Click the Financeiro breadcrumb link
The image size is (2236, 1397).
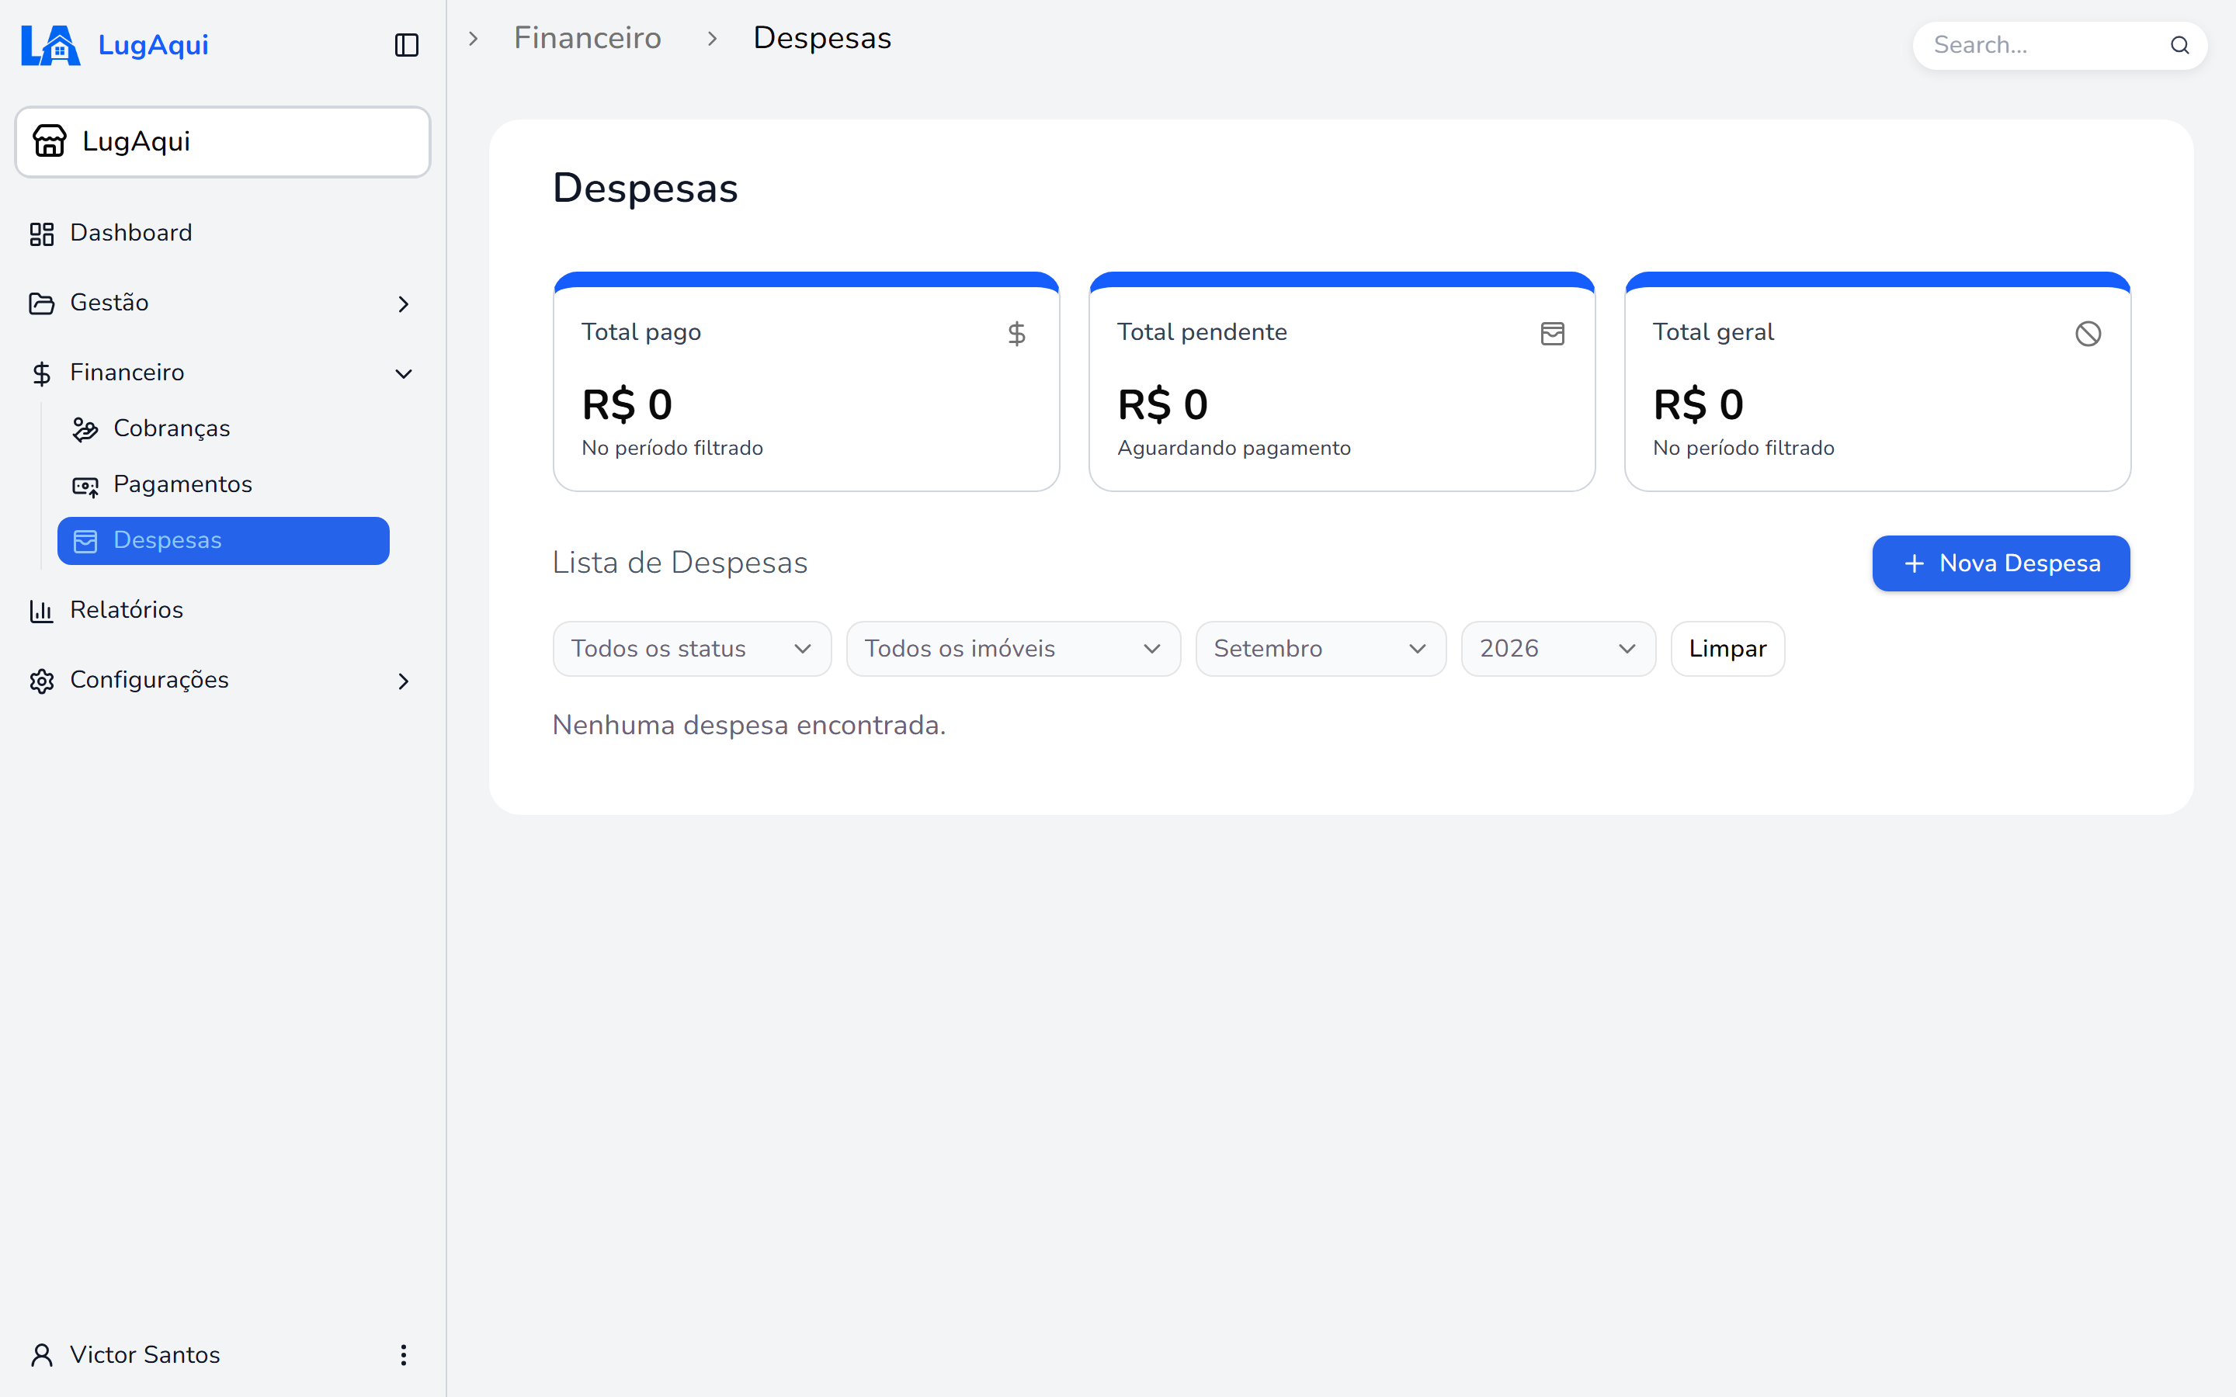point(588,38)
